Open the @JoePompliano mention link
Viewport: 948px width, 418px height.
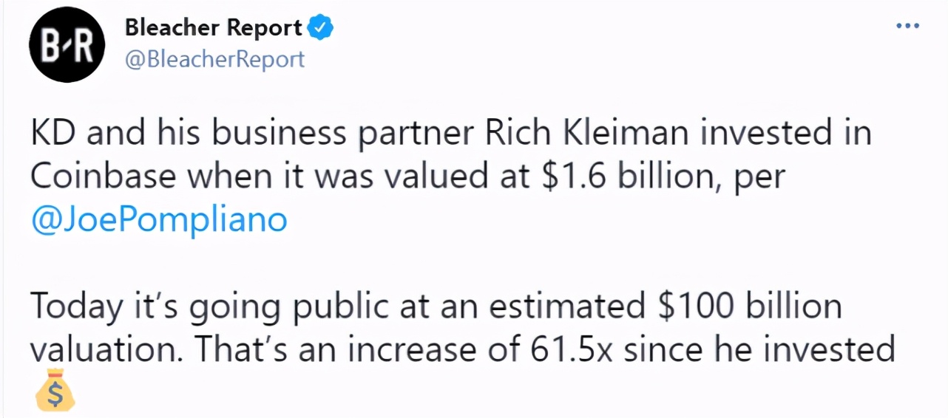point(159,220)
